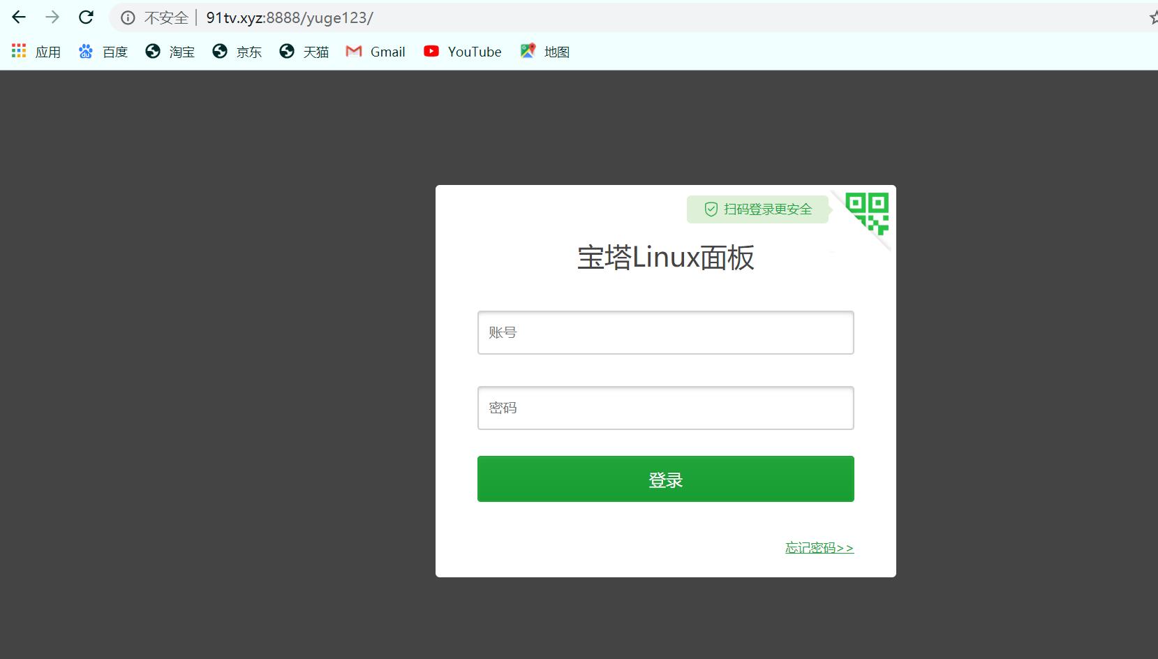Image resolution: width=1158 pixels, height=659 pixels.
Task: Open the Gmail bookmark
Action: [376, 51]
